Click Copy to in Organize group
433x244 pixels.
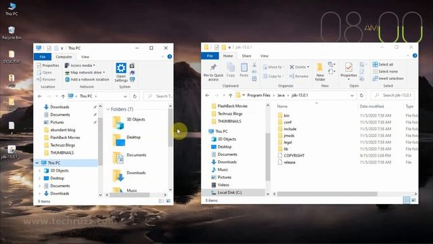pyautogui.click(x=273, y=76)
